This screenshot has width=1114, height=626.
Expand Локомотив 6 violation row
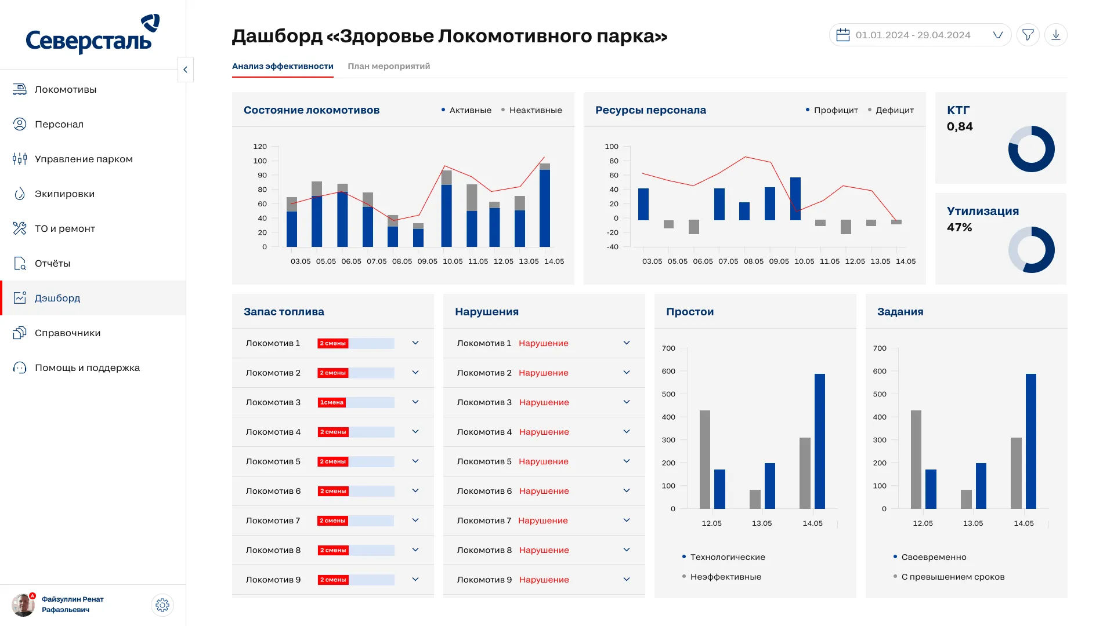pyautogui.click(x=627, y=491)
